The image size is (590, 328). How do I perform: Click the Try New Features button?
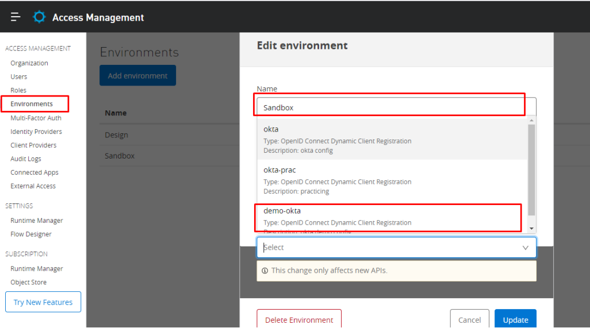(43, 302)
